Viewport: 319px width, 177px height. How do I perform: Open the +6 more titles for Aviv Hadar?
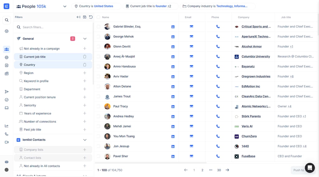pos(292,76)
